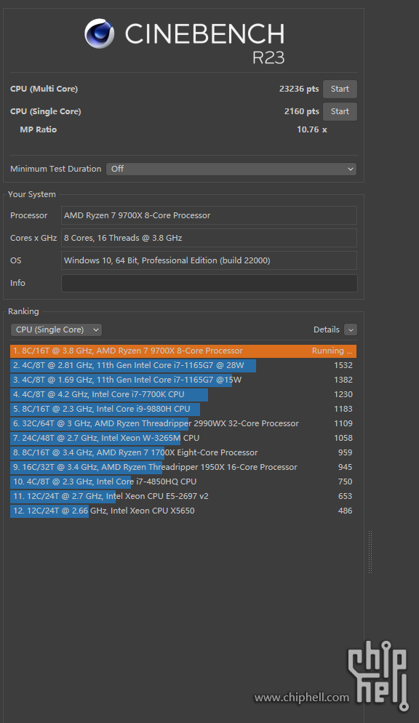Select the i7-1165G7 @15W ranking row
This screenshot has width=419, height=723.
[x=183, y=380]
